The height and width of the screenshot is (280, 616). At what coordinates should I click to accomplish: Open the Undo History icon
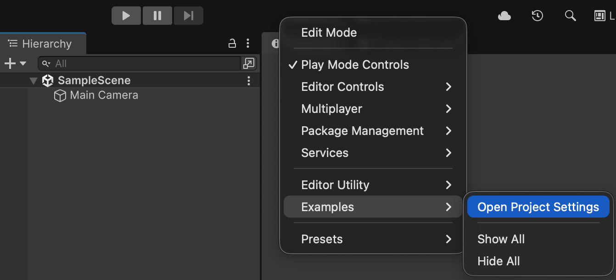click(537, 16)
